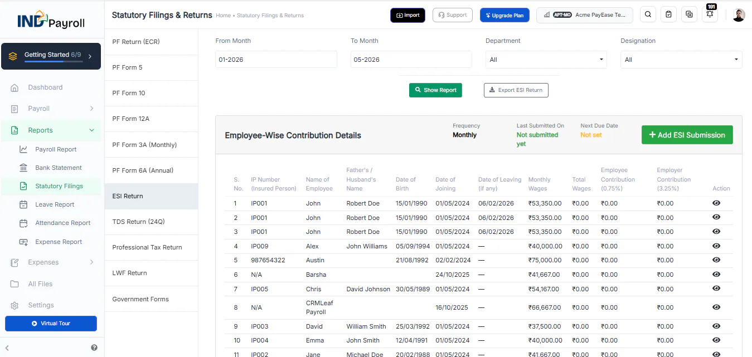
Task: Click the Bank Statement building icon
Action: [23, 168]
